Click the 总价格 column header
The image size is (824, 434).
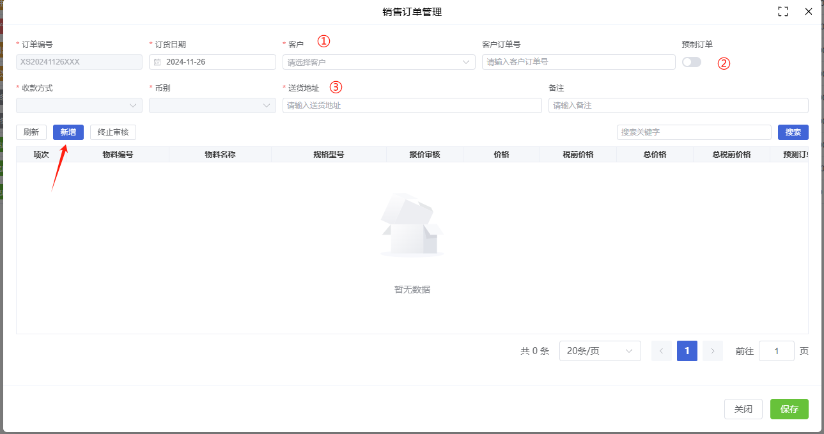655,155
